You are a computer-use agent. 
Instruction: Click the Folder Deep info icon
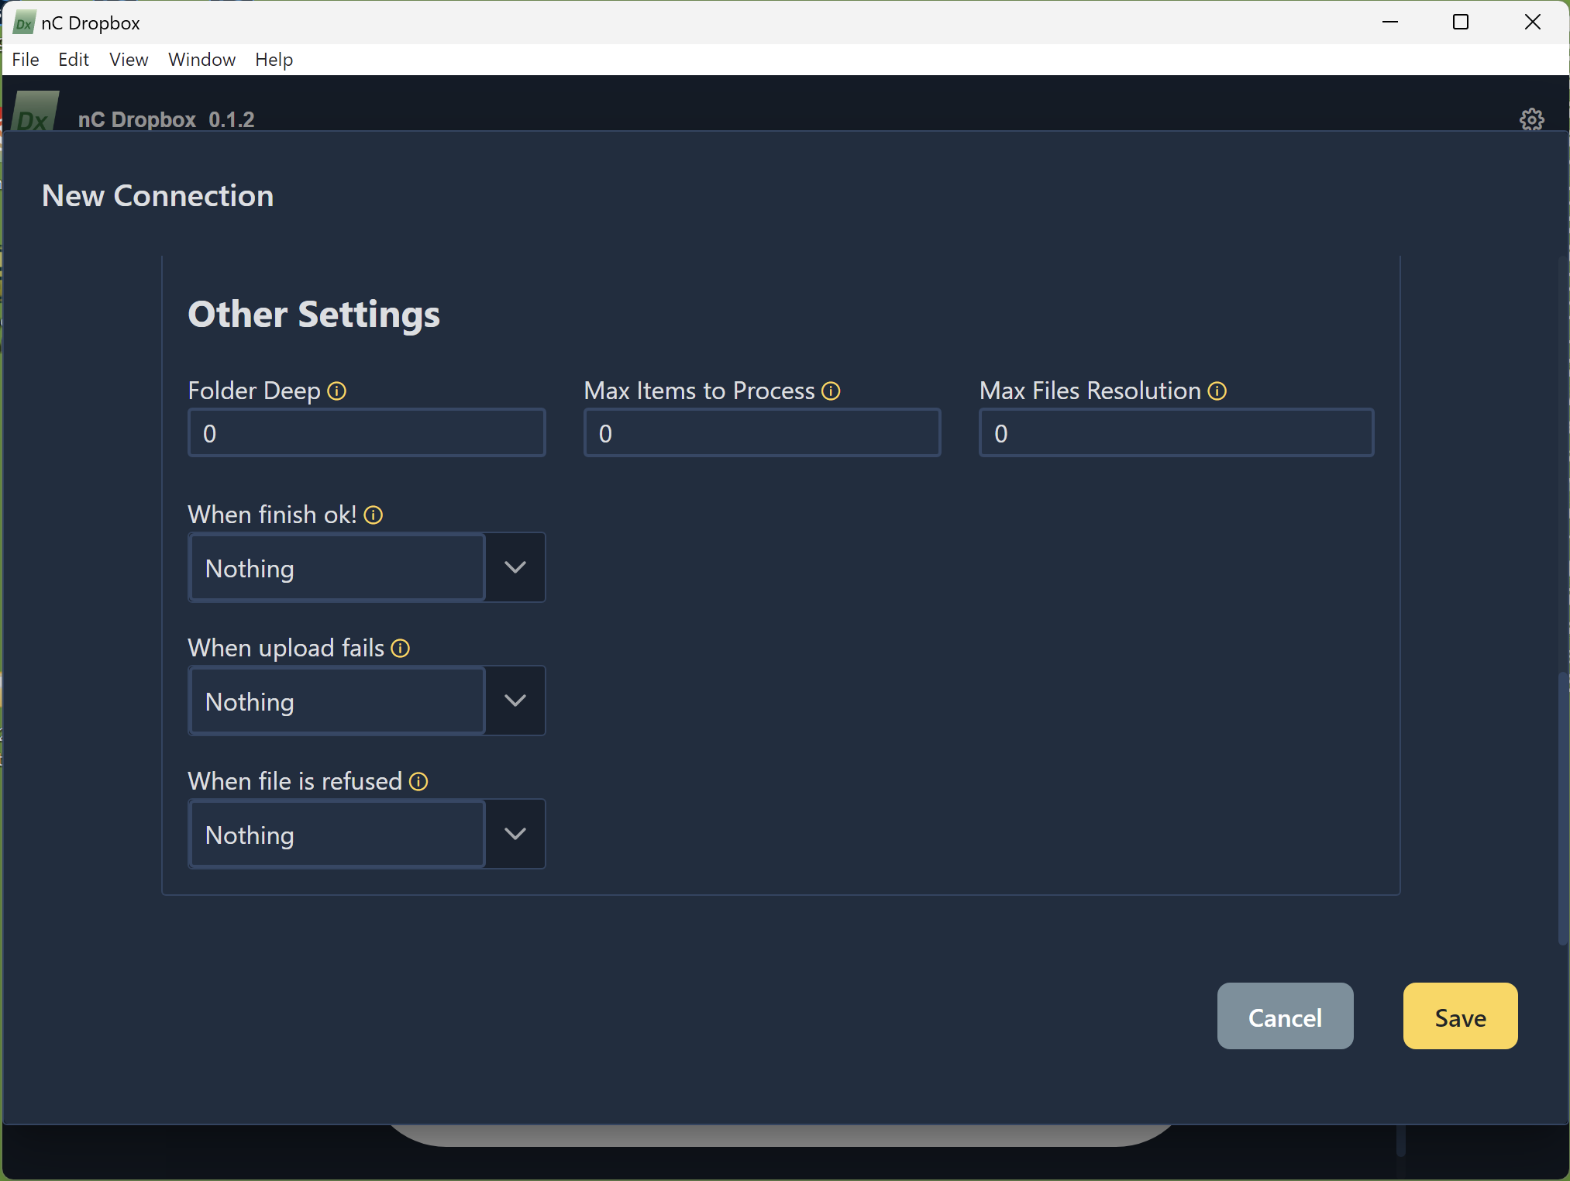336,391
